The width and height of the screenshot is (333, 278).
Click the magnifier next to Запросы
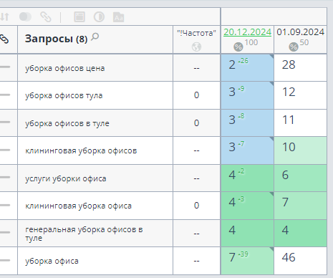95,37
